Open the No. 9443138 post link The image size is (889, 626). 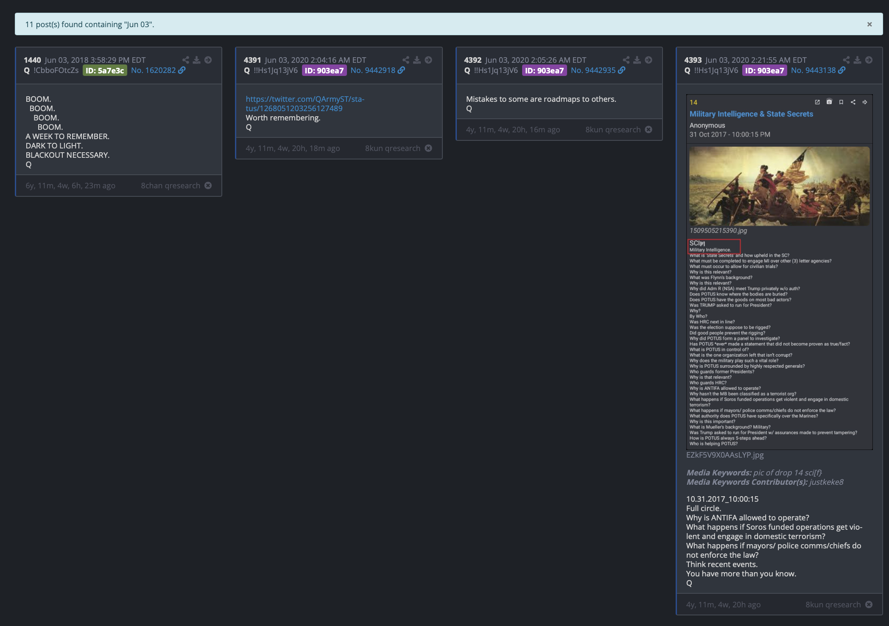point(813,70)
